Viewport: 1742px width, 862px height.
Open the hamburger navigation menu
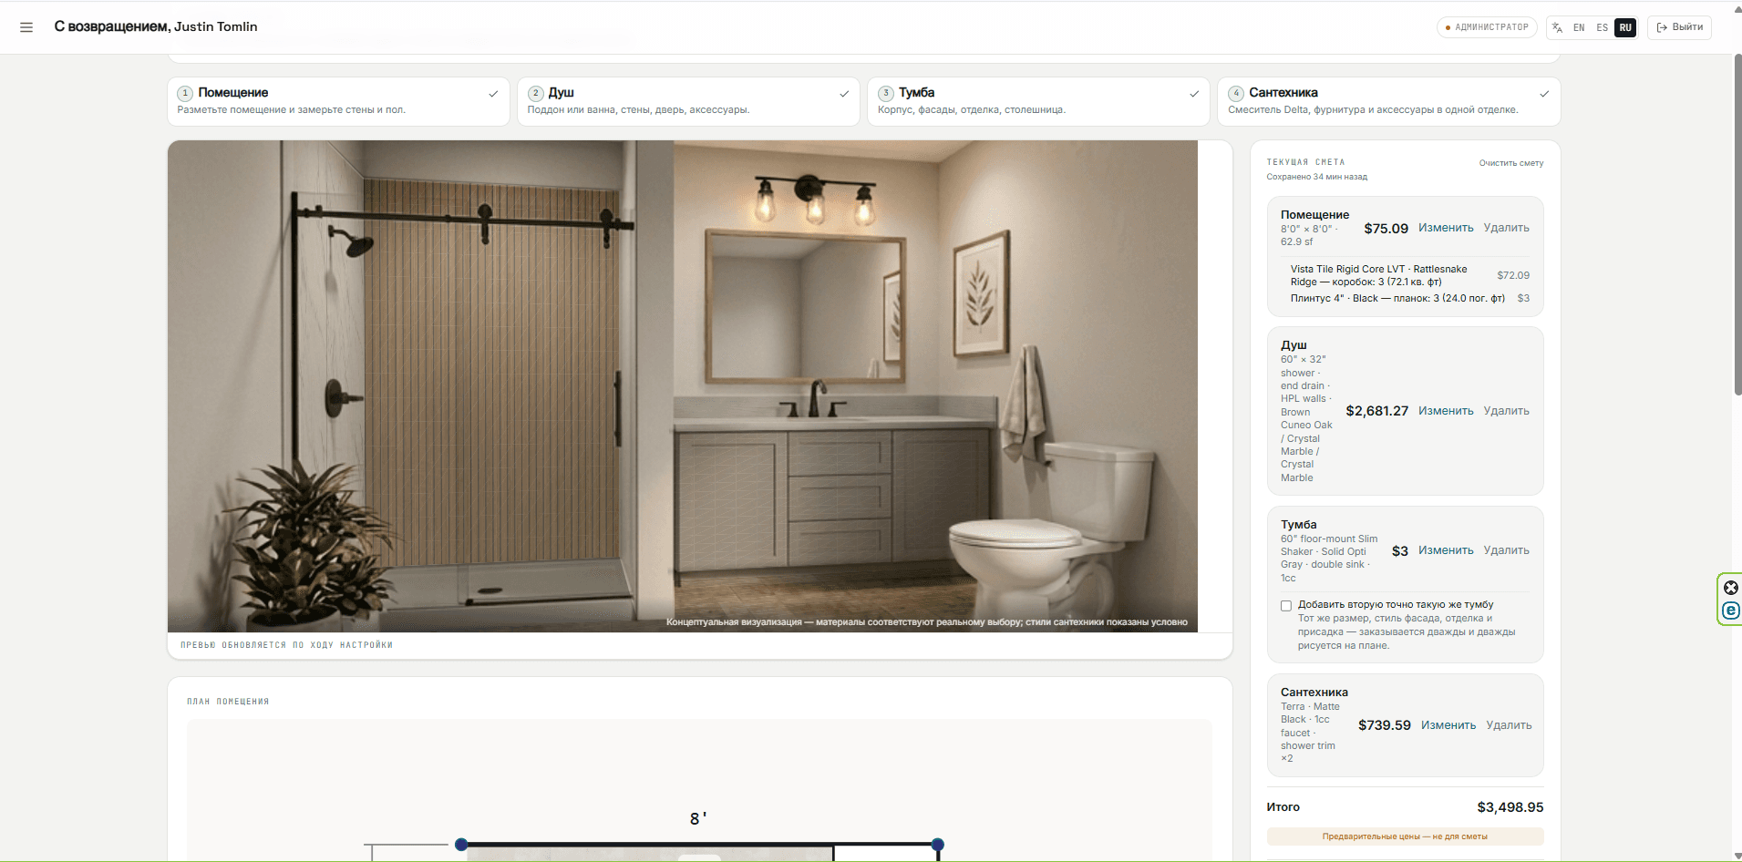point(26,27)
